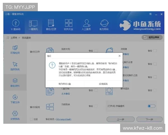
Task: Click the 小鱼系统 fish logo
Action: coord(125,25)
